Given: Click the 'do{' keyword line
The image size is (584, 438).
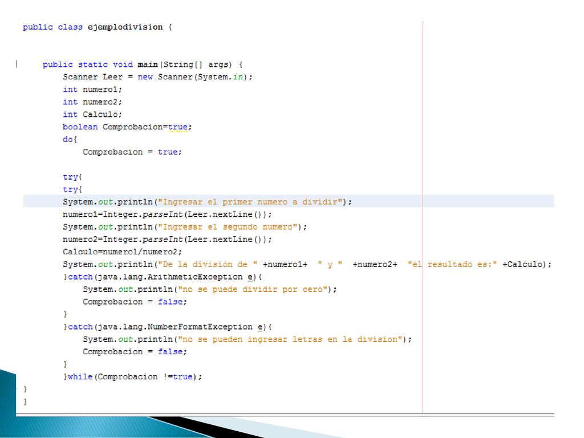Looking at the screenshot, I should tap(70, 139).
